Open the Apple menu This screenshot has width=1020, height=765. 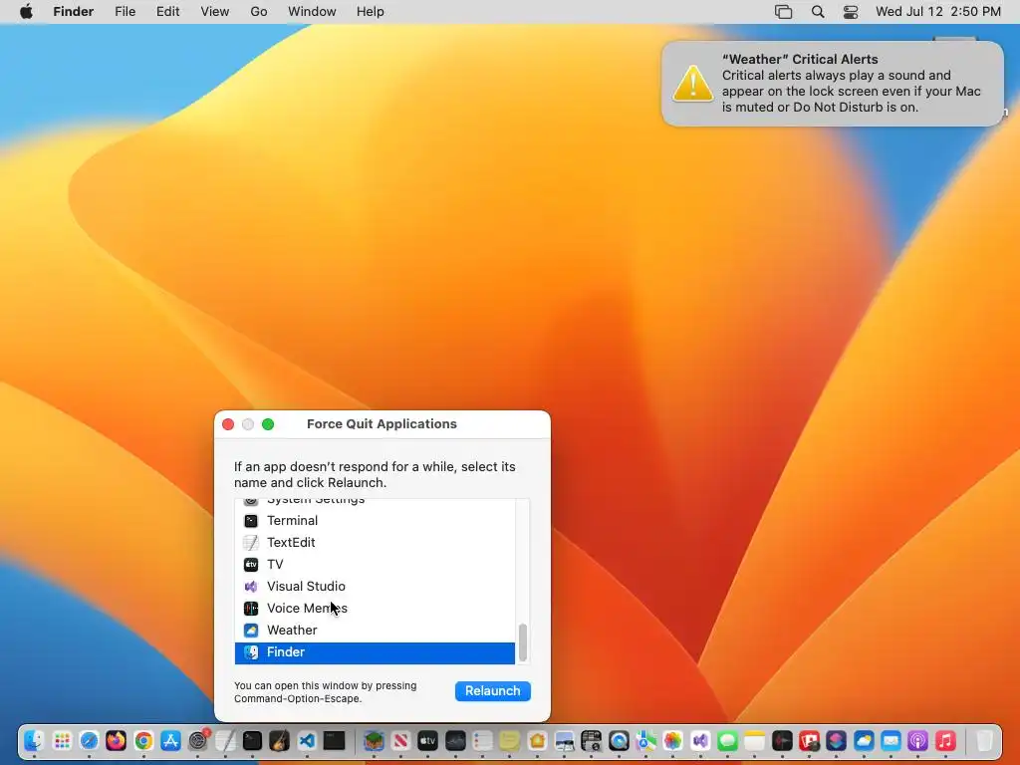click(26, 11)
